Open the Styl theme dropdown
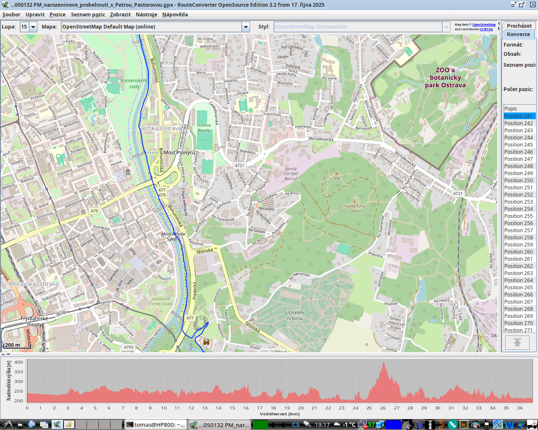Screen dimensions: 538x430 [x=446, y=27]
